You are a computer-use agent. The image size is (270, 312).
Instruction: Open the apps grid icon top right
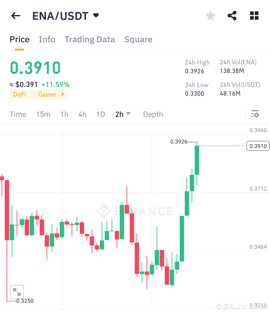point(254,15)
